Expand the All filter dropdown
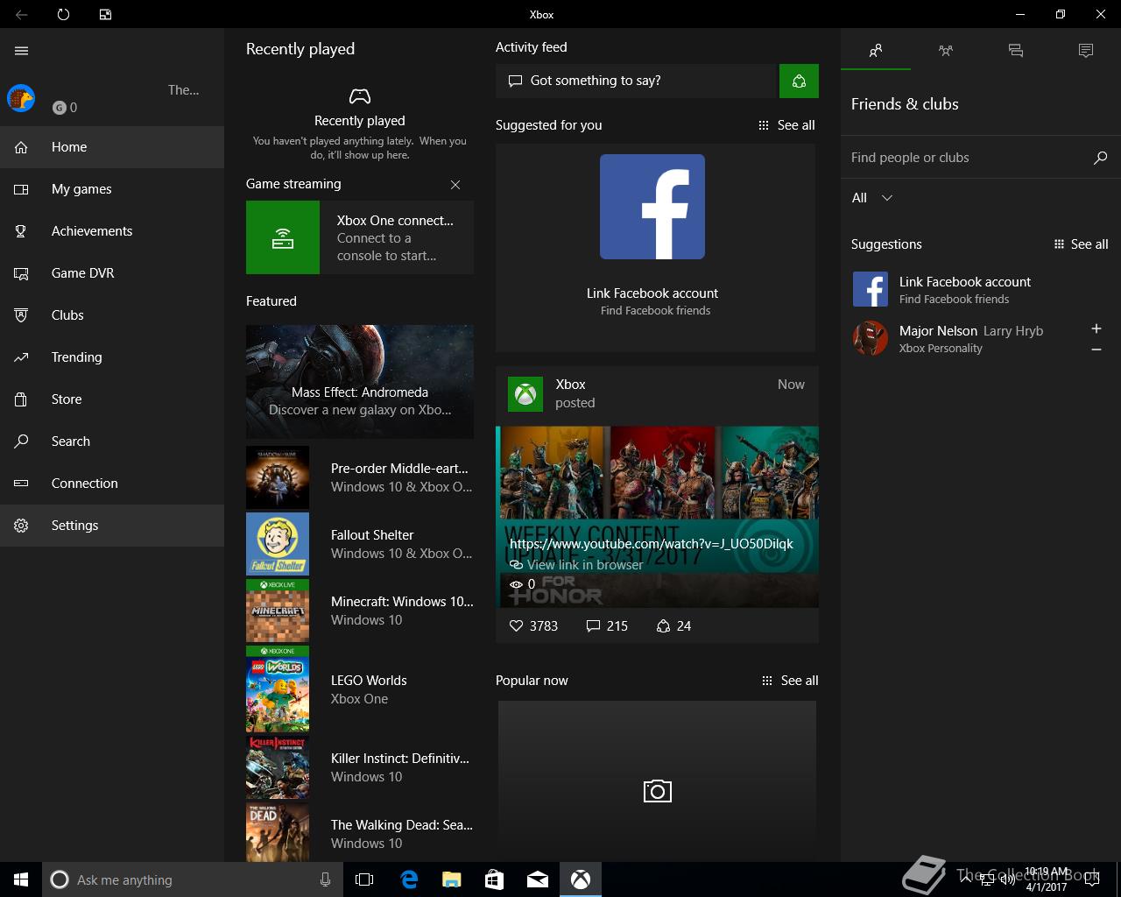 pyautogui.click(x=872, y=198)
